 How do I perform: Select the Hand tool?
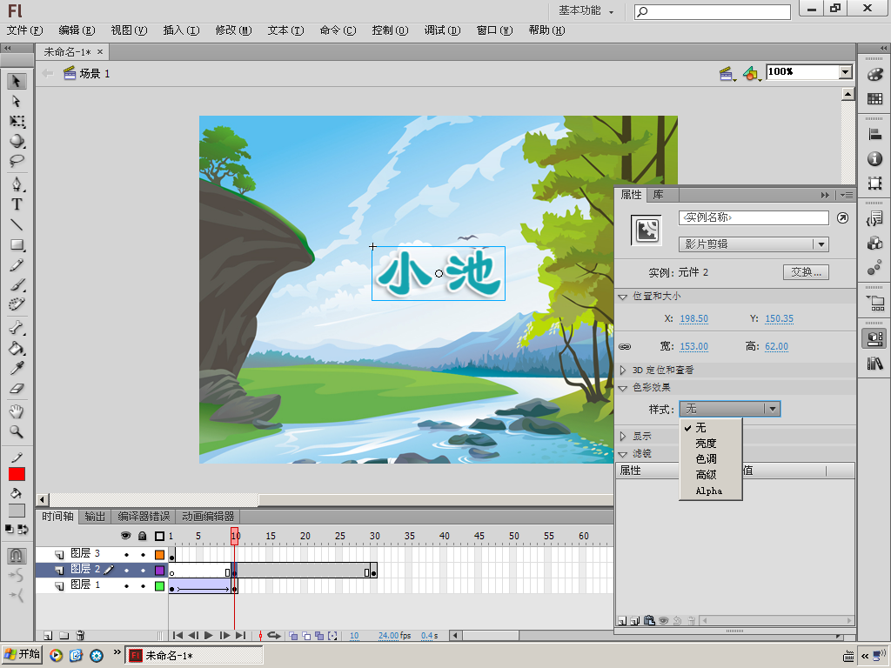pos(17,411)
